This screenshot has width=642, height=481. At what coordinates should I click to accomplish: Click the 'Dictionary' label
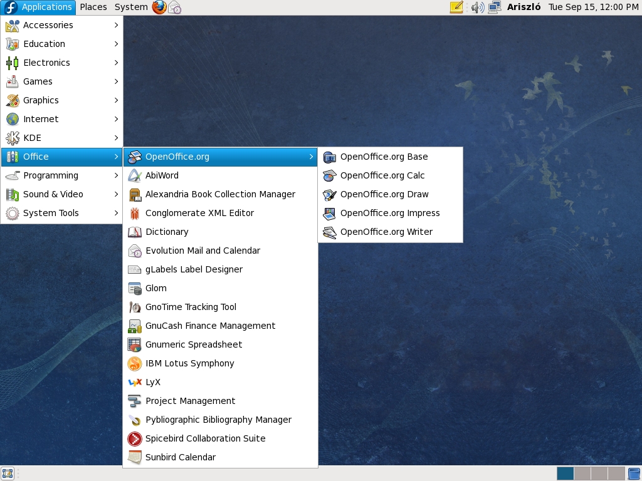167,232
